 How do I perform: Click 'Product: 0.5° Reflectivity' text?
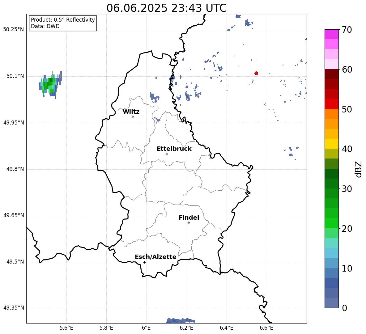63,19
